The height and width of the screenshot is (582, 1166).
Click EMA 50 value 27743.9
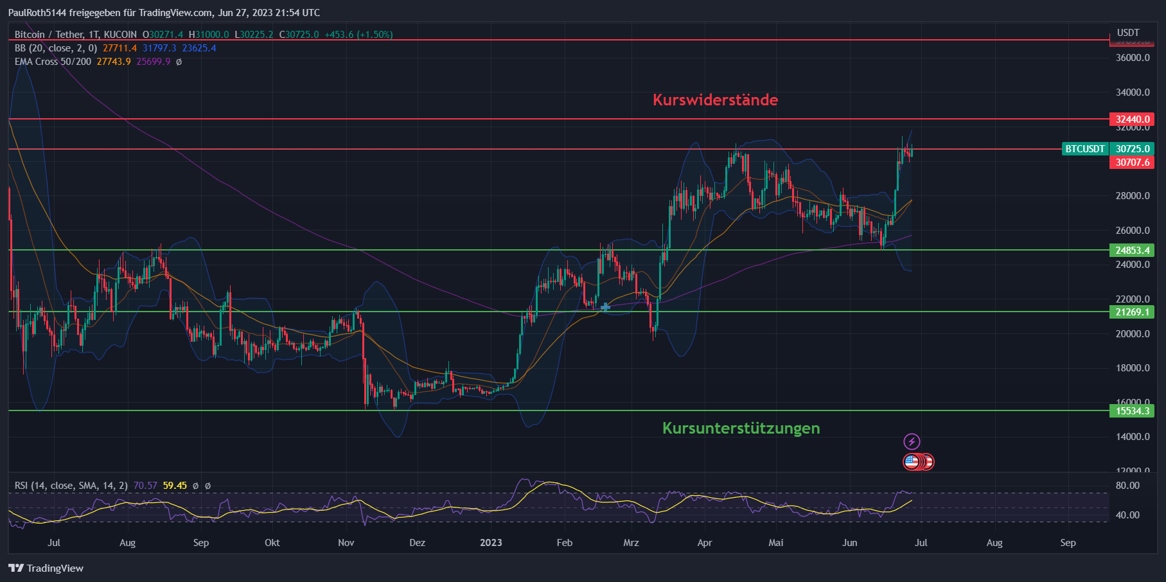coord(114,62)
